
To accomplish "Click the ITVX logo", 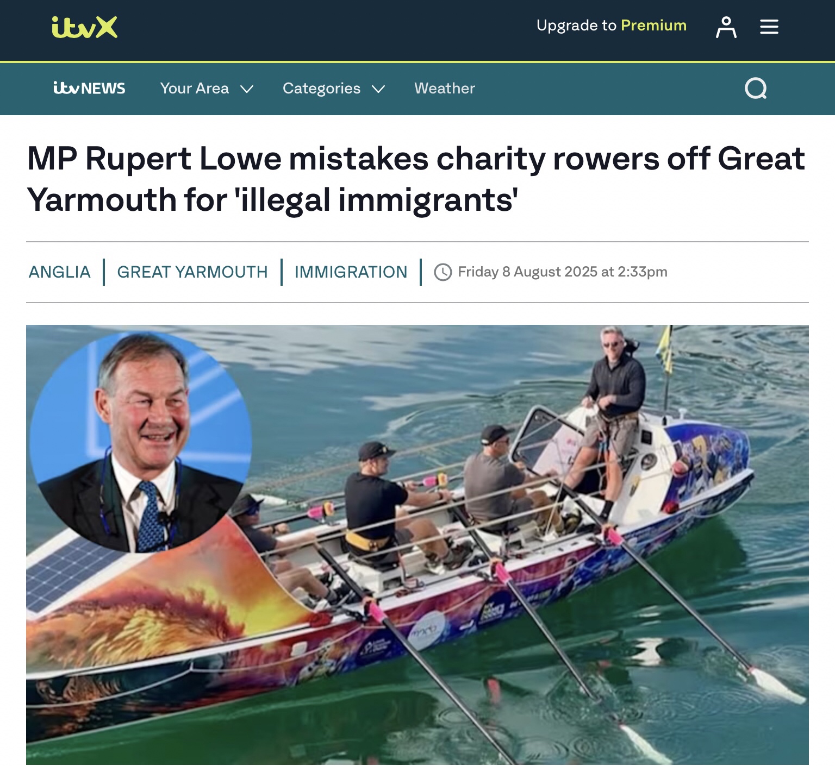I will [x=84, y=27].
